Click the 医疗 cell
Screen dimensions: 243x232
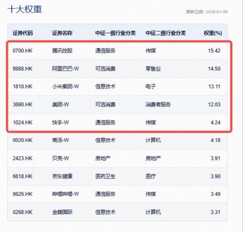[x=151, y=176]
